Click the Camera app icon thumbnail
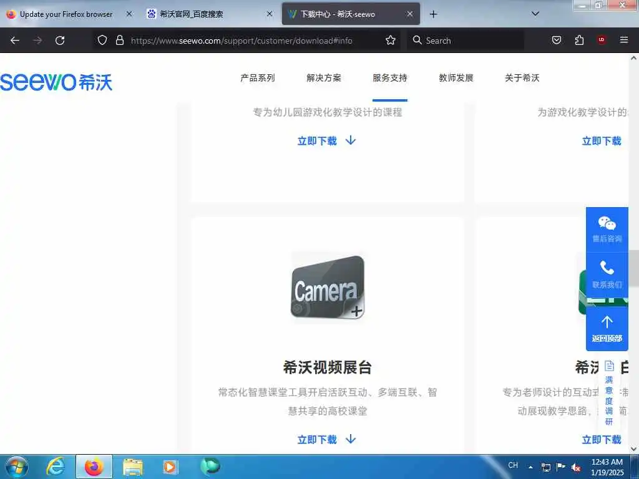The image size is (639, 479). [327, 288]
